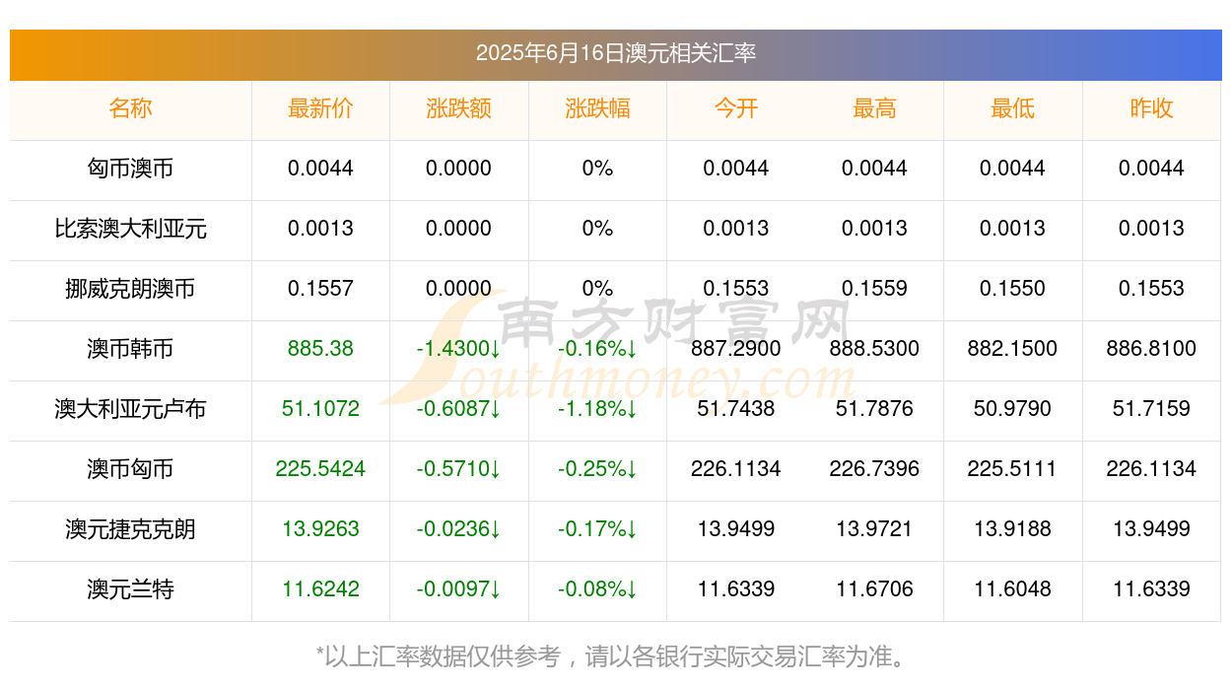Click the 匈币澳币 row name
1232x688 pixels.
(130, 169)
